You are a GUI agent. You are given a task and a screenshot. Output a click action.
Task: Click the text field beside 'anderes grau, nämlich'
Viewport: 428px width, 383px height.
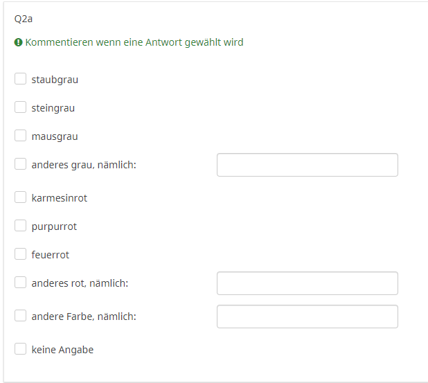pos(307,165)
